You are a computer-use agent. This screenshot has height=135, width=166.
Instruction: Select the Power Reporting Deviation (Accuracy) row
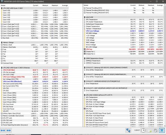[x=35, y=125]
